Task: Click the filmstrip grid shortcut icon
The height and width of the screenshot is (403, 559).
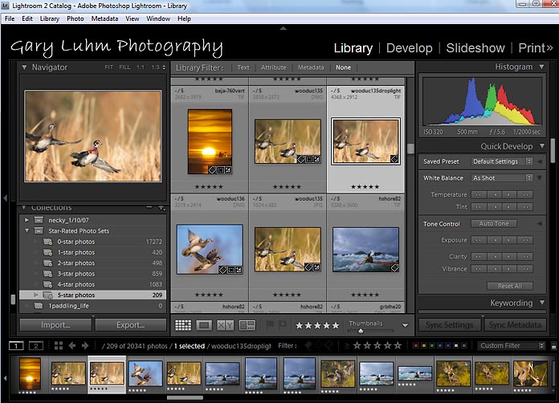Action: [59, 346]
